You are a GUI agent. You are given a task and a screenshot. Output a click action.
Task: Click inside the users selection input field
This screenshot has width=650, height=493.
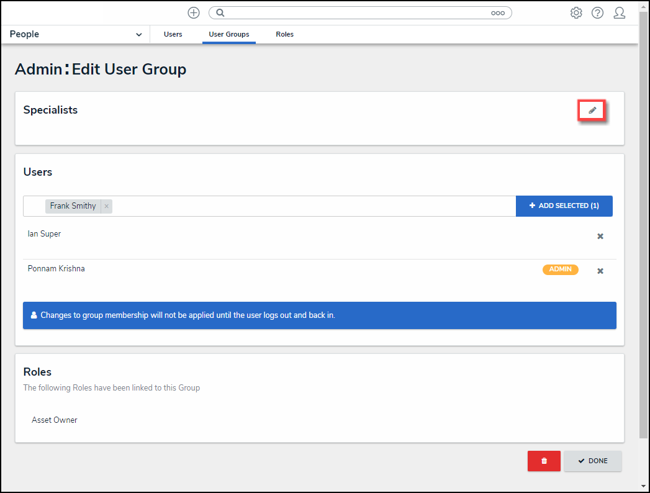310,206
